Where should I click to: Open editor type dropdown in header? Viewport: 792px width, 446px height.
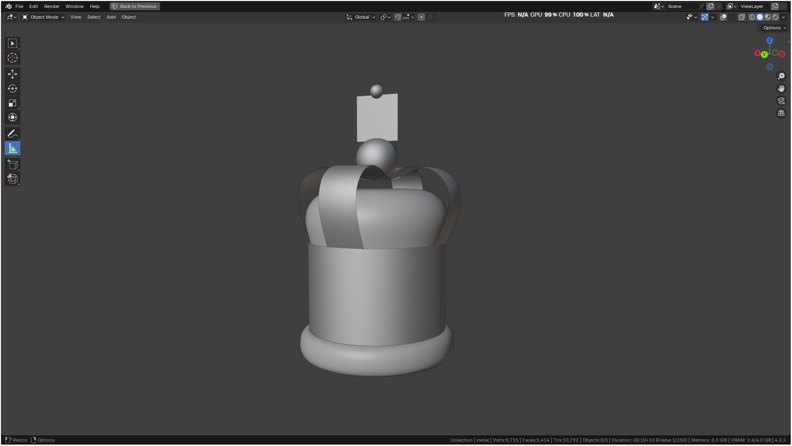pyautogui.click(x=11, y=17)
